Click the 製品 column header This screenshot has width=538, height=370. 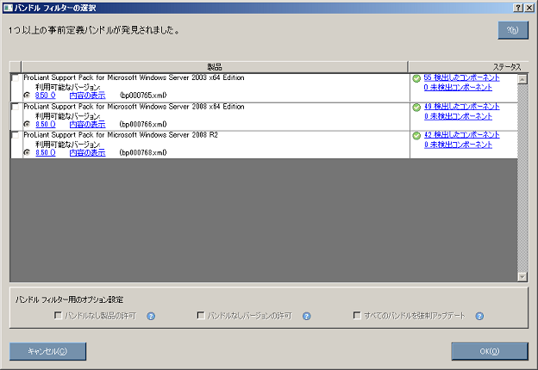click(214, 66)
